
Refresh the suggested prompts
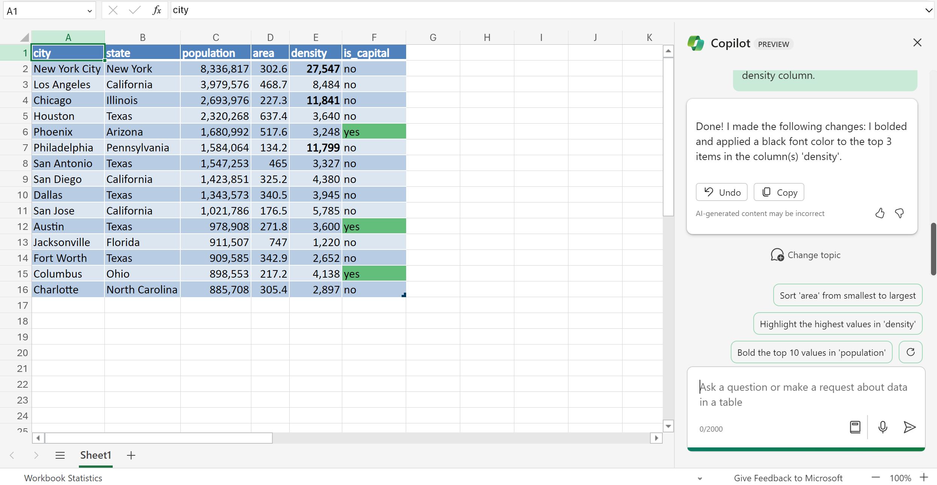[910, 352]
